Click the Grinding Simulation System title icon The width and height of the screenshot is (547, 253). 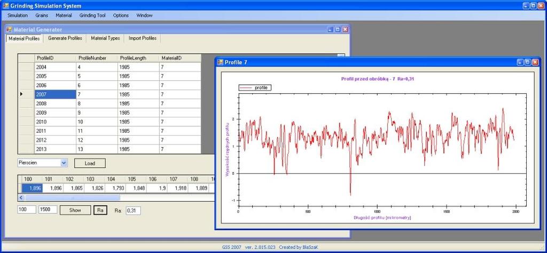[x=5, y=6]
